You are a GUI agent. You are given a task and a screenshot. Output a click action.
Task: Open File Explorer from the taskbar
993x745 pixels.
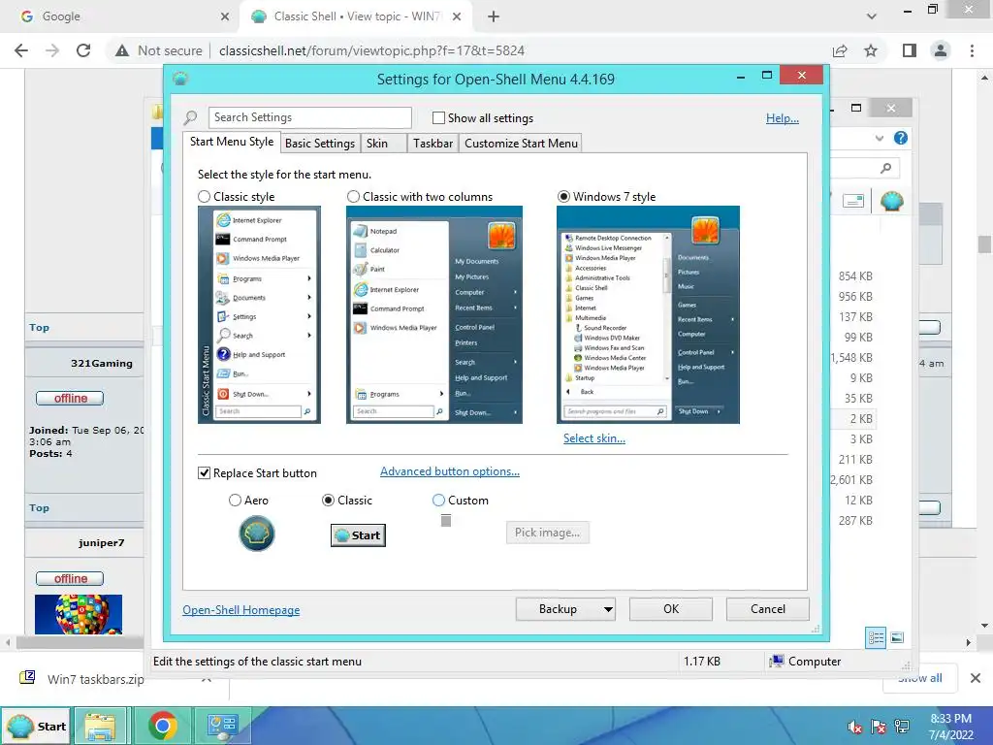click(101, 726)
